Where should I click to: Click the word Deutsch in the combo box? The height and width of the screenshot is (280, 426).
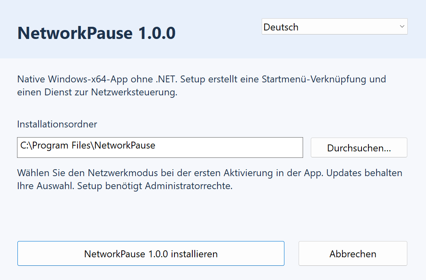click(x=281, y=27)
